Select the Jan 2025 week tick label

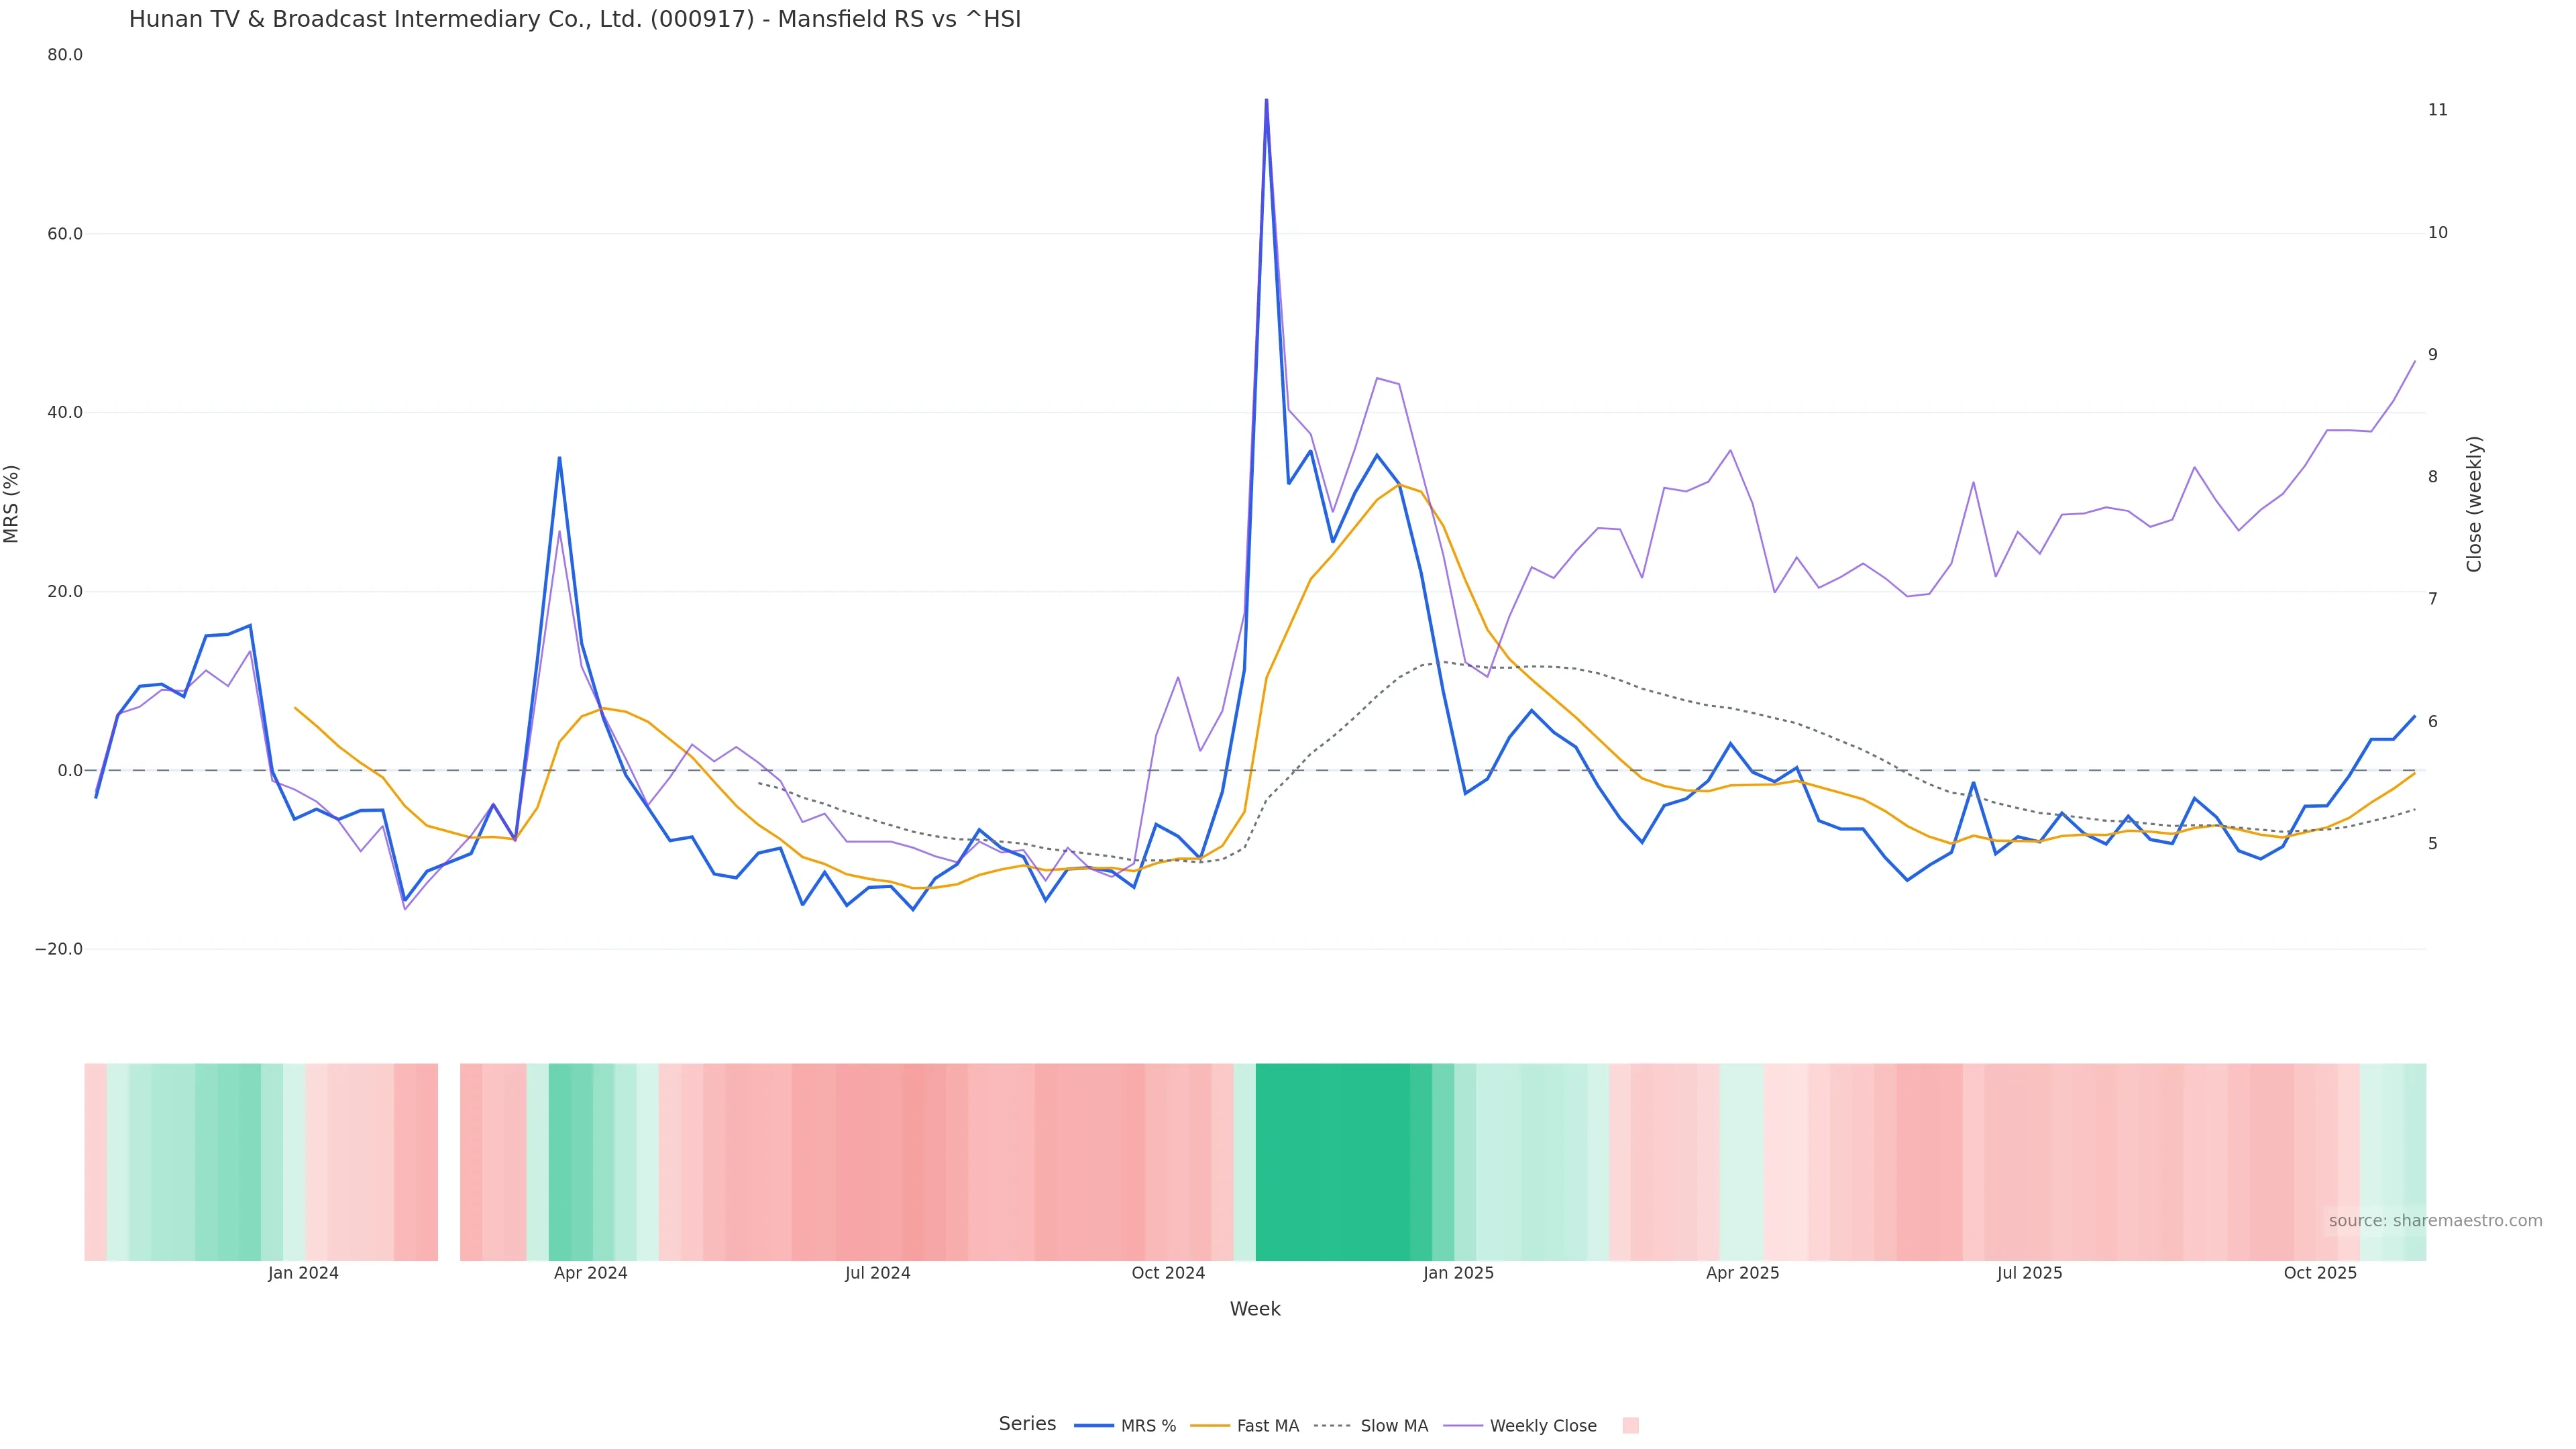point(1458,1273)
